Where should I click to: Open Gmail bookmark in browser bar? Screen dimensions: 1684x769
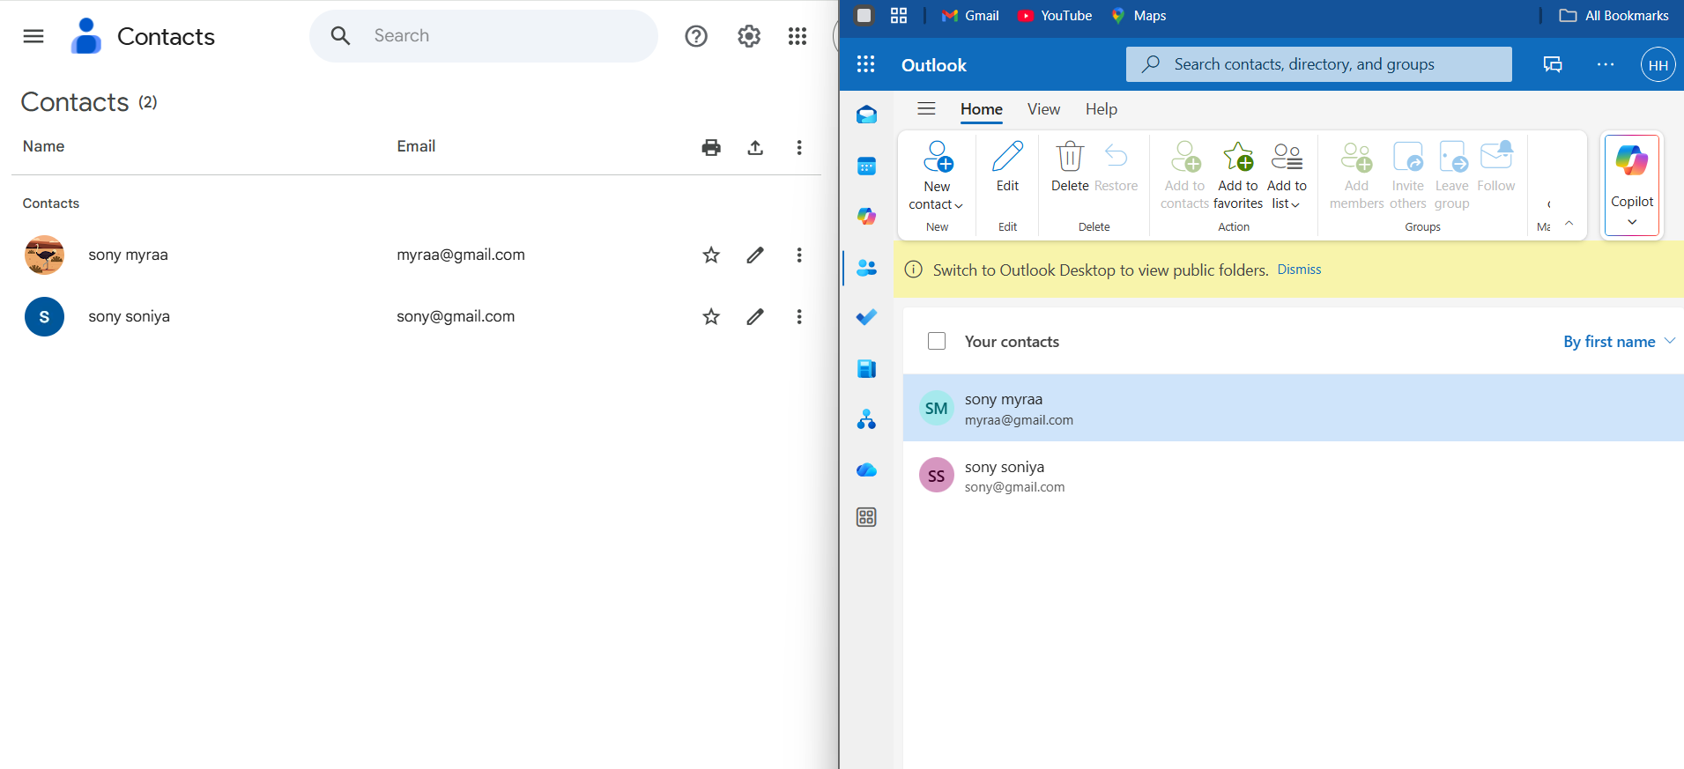[970, 15]
